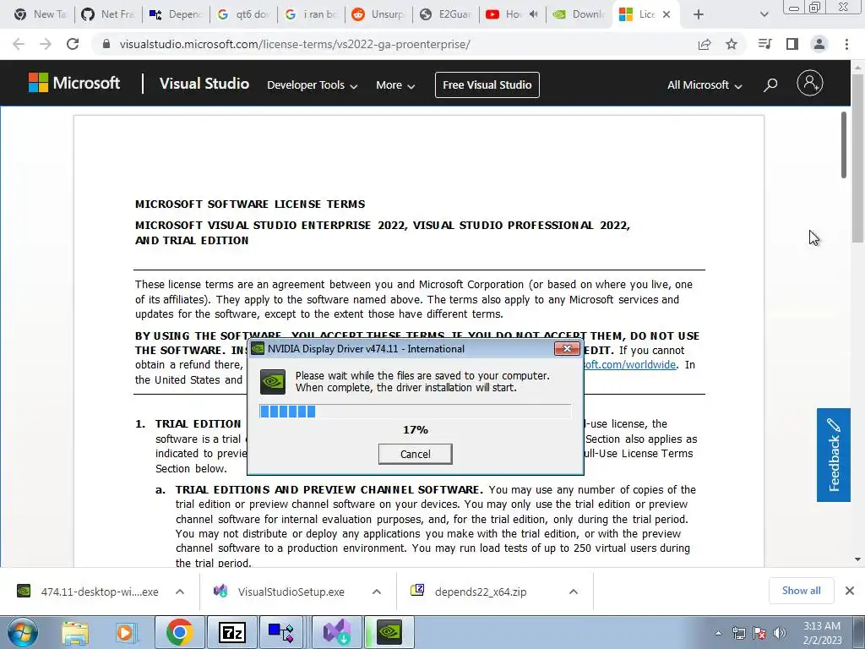The height and width of the screenshot is (649, 865).
Task: Click the taskbar clock showing 3:13 AM
Action: pyautogui.click(x=822, y=633)
